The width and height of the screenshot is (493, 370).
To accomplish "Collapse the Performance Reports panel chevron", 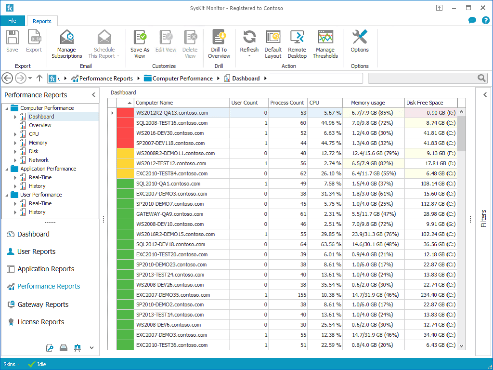I will tap(95, 95).
